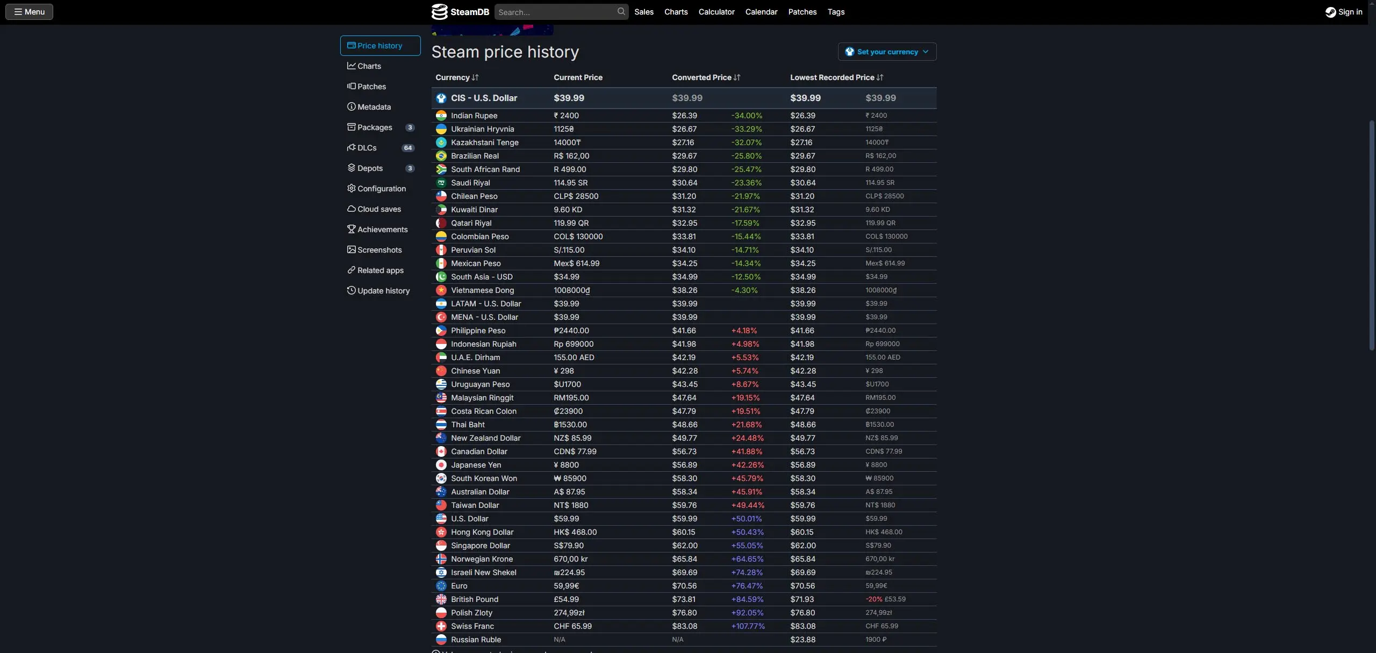Focus the SteamDB search field
1376x653 pixels.
click(555, 12)
